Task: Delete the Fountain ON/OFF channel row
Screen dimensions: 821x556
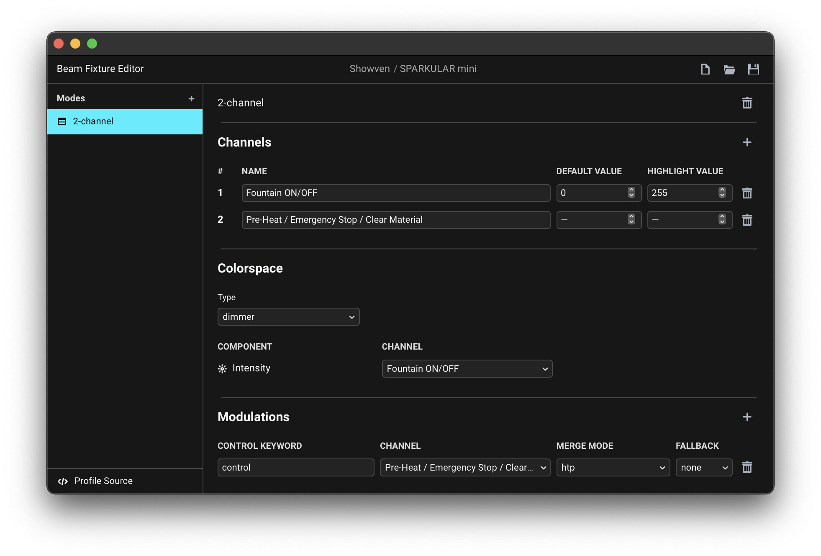Action: [747, 193]
